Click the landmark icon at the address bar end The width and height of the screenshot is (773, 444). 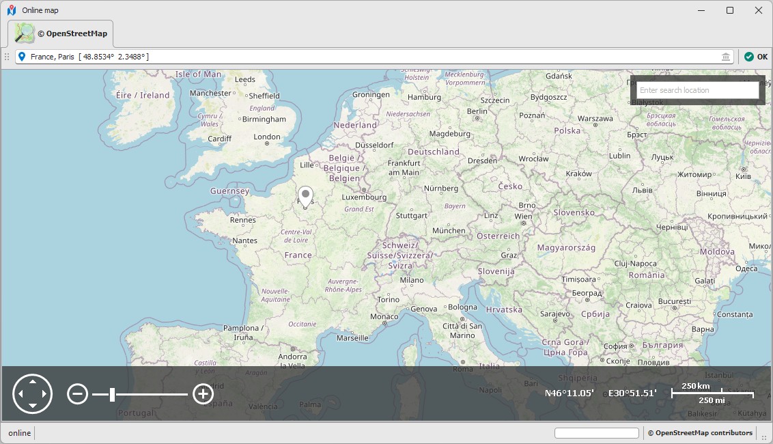click(x=726, y=57)
